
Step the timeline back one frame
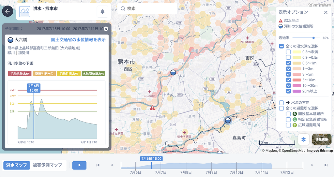click(112, 165)
